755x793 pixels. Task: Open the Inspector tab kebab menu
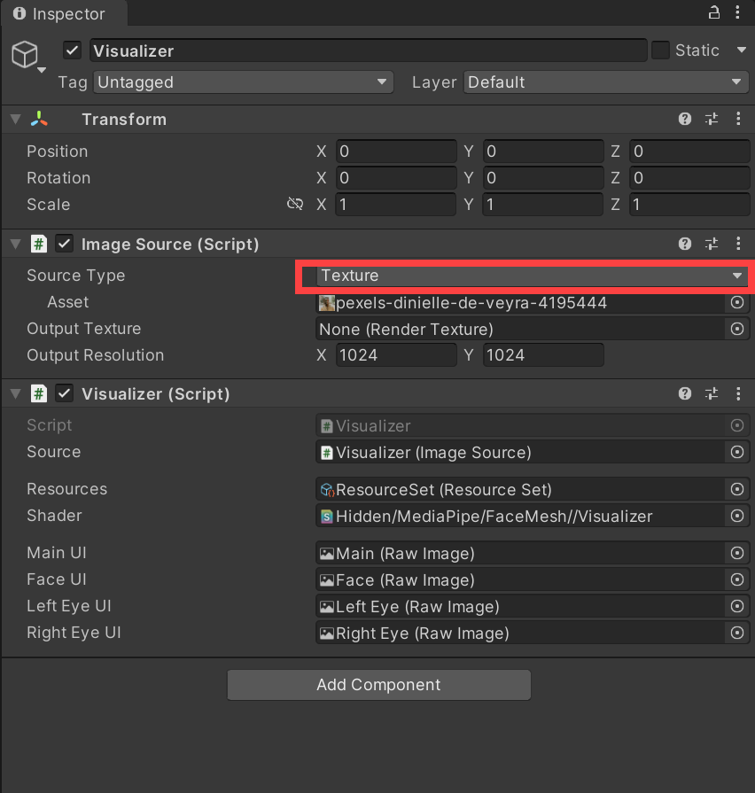coord(737,12)
